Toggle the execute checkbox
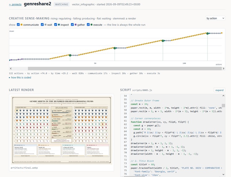Screen dimensions: 231x177 88,24
